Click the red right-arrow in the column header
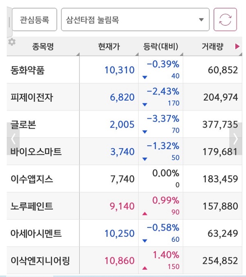Image resolution: width=246 pixels, height=277 pixels. click(237, 47)
